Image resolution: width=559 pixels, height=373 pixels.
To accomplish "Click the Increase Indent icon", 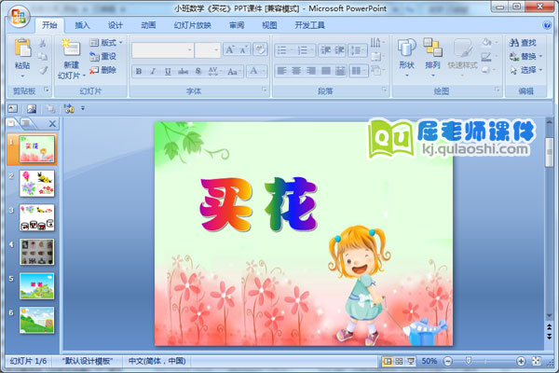I will [339, 50].
